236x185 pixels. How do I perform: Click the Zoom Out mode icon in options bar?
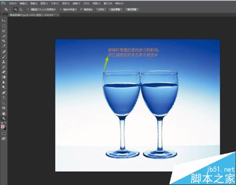point(20,9)
